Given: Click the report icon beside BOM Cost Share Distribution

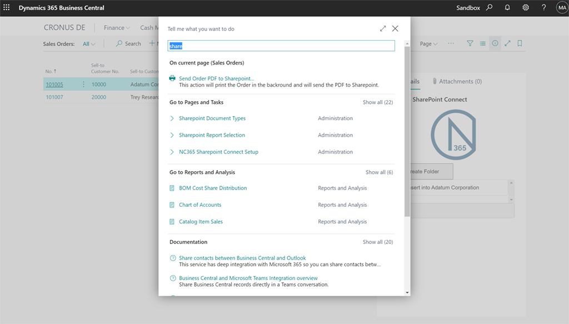Looking at the screenshot, I should pos(172,188).
